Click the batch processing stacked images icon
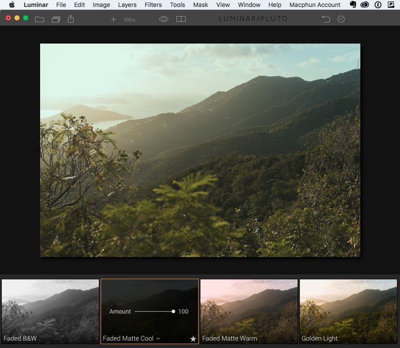 pyautogui.click(x=55, y=19)
